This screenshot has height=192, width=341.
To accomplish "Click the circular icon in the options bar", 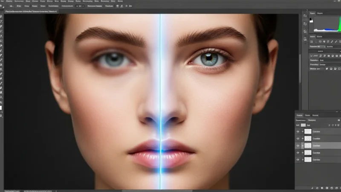I will (x=127, y=6).
